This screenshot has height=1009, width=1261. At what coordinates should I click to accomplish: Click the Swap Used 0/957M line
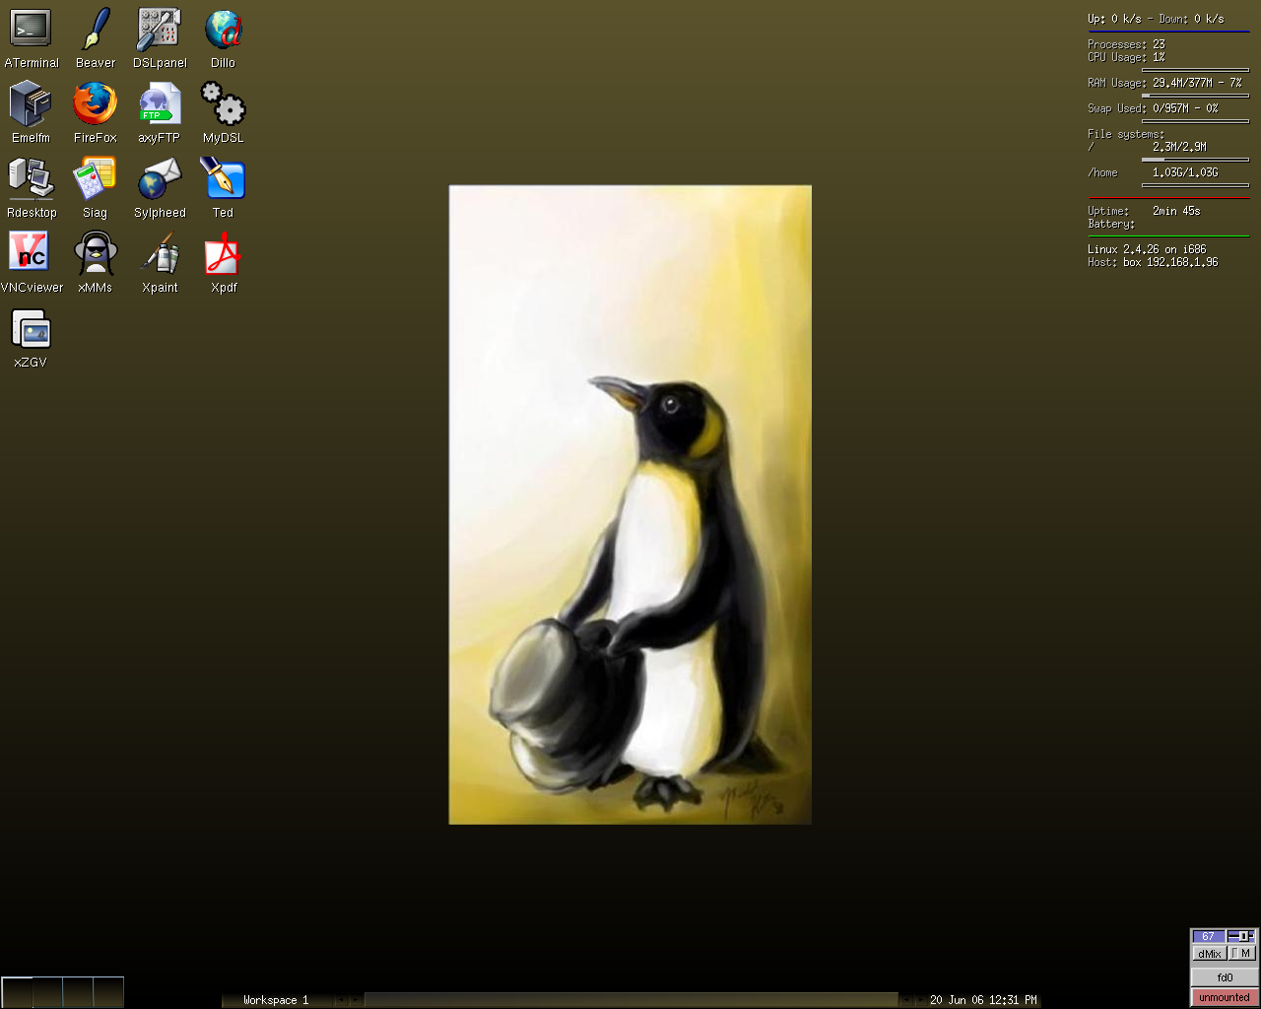pos(1153,108)
